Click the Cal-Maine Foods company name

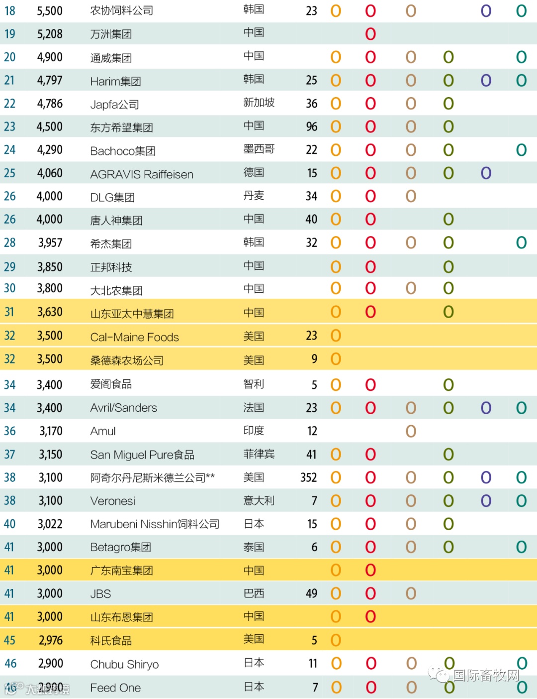pos(134,337)
